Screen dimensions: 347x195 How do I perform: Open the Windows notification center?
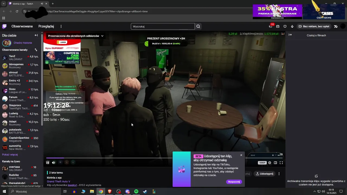click(x=341, y=191)
